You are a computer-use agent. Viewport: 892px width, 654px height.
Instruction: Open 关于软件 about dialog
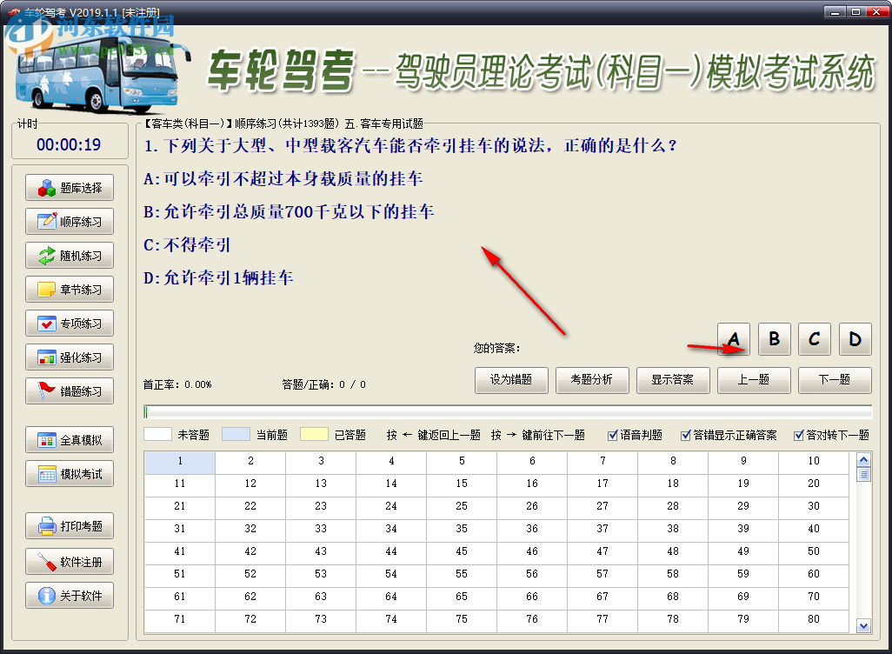pos(70,596)
